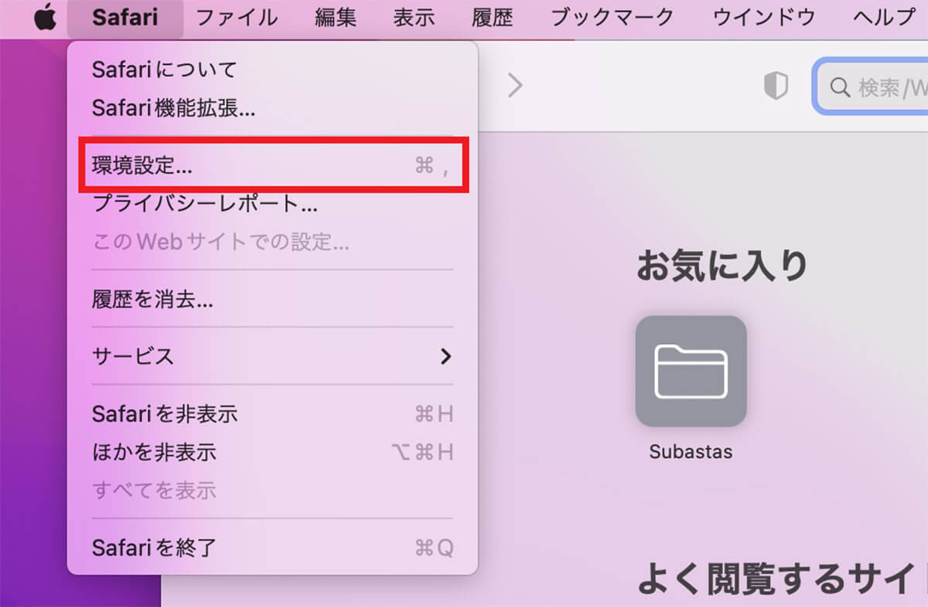928x607 pixels.
Task: Click the privacy shield icon
Action: coord(776,86)
